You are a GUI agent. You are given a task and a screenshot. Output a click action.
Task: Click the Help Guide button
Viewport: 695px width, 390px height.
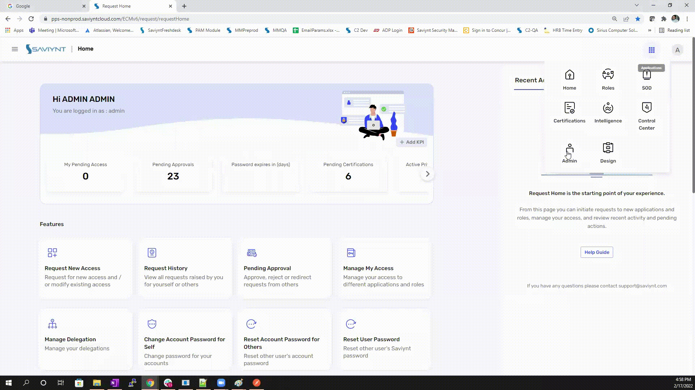(597, 252)
